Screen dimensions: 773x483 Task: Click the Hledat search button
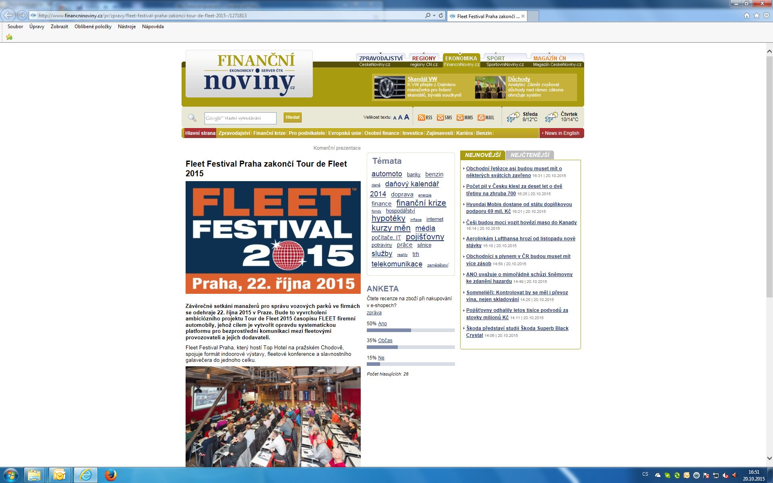[293, 118]
